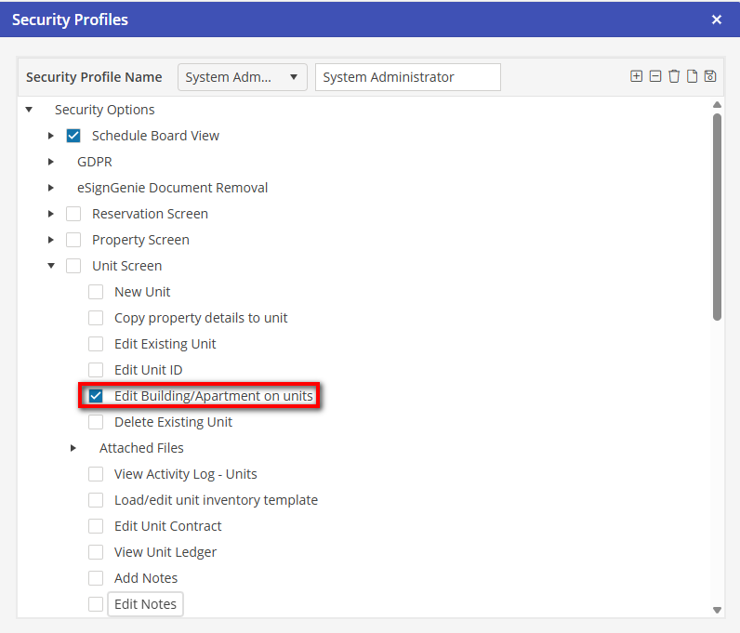740x633 pixels.
Task: Click the expand all (plus) icon
Action: [x=636, y=76]
